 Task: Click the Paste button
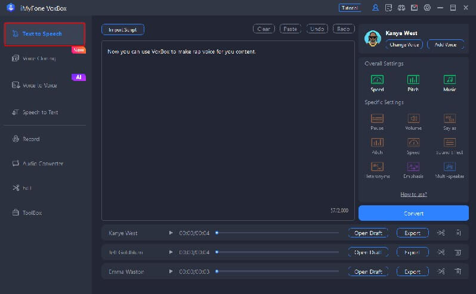click(x=290, y=29)
